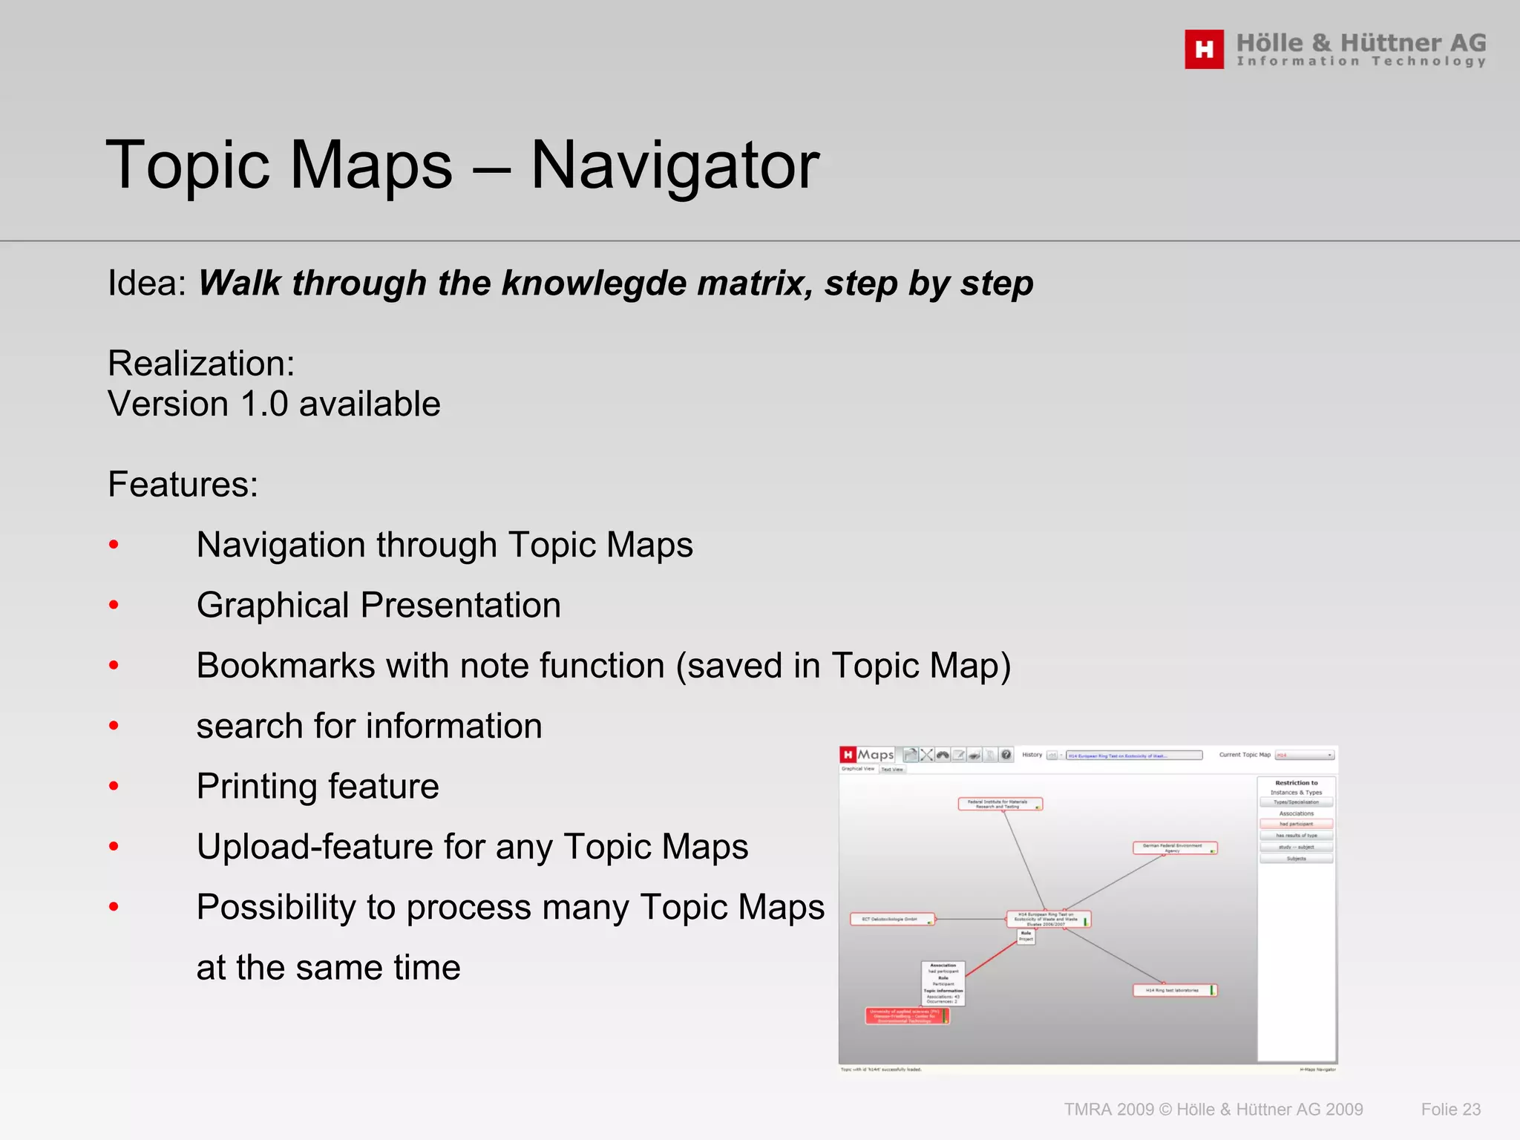Click the crossed-arrows fullscreen toolbar icon
This screenshot has width=1520, height=1140.
(x=926, y=755)
